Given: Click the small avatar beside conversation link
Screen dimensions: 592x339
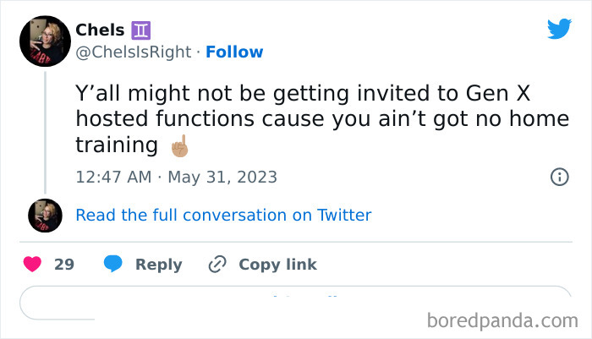Looking at the screenshot, I should (x=45, y=216).
